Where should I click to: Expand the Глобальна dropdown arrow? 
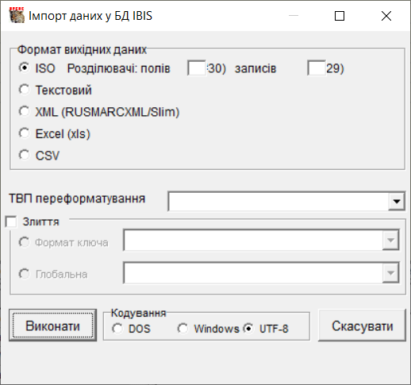pos(390,272)
